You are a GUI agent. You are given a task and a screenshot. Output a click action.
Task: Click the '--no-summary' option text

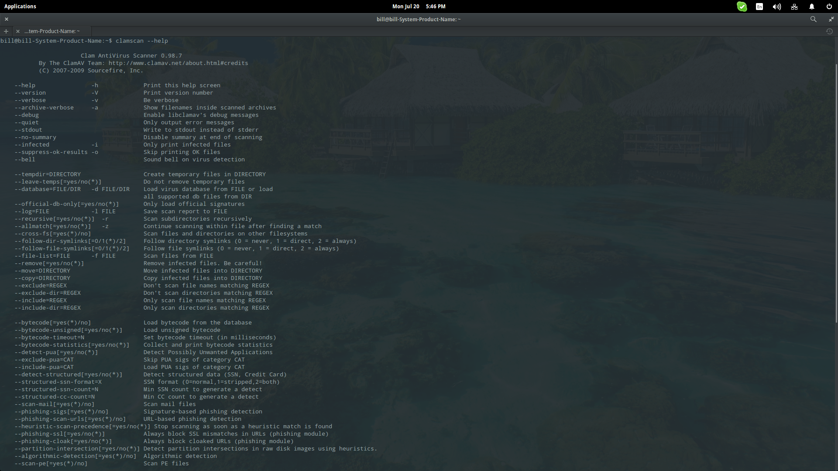(x=35, y=137)
